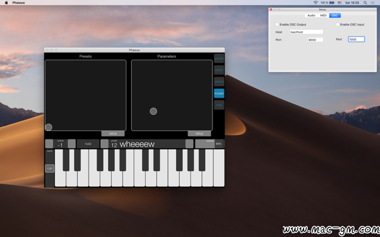
Task: Switch to the Audio tab in Setup
Action: 311,16
